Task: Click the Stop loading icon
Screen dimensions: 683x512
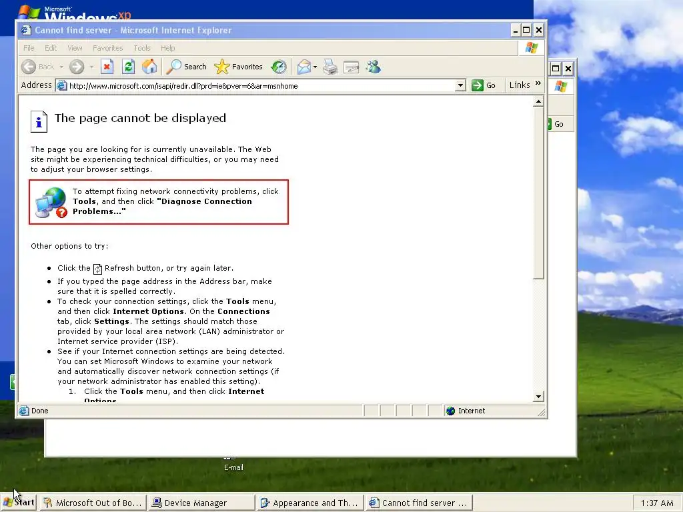Action: [107, 67]
